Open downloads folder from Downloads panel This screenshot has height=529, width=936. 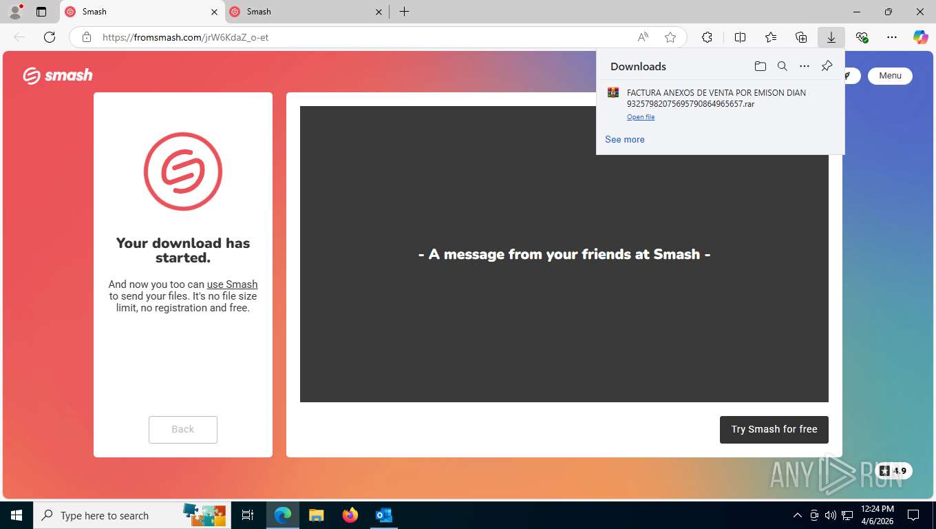pyautogui.click(x=760, y=66)
